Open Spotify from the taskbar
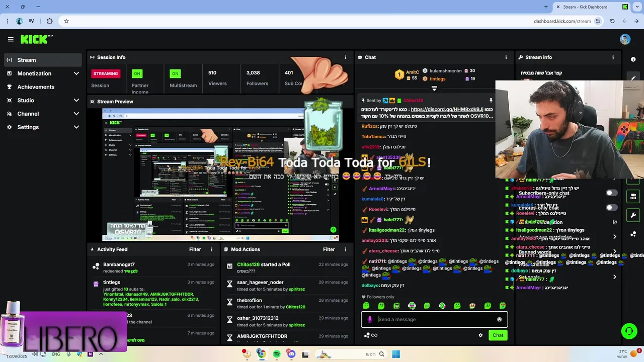The image size is (644, 362). (x=276, y=354)
